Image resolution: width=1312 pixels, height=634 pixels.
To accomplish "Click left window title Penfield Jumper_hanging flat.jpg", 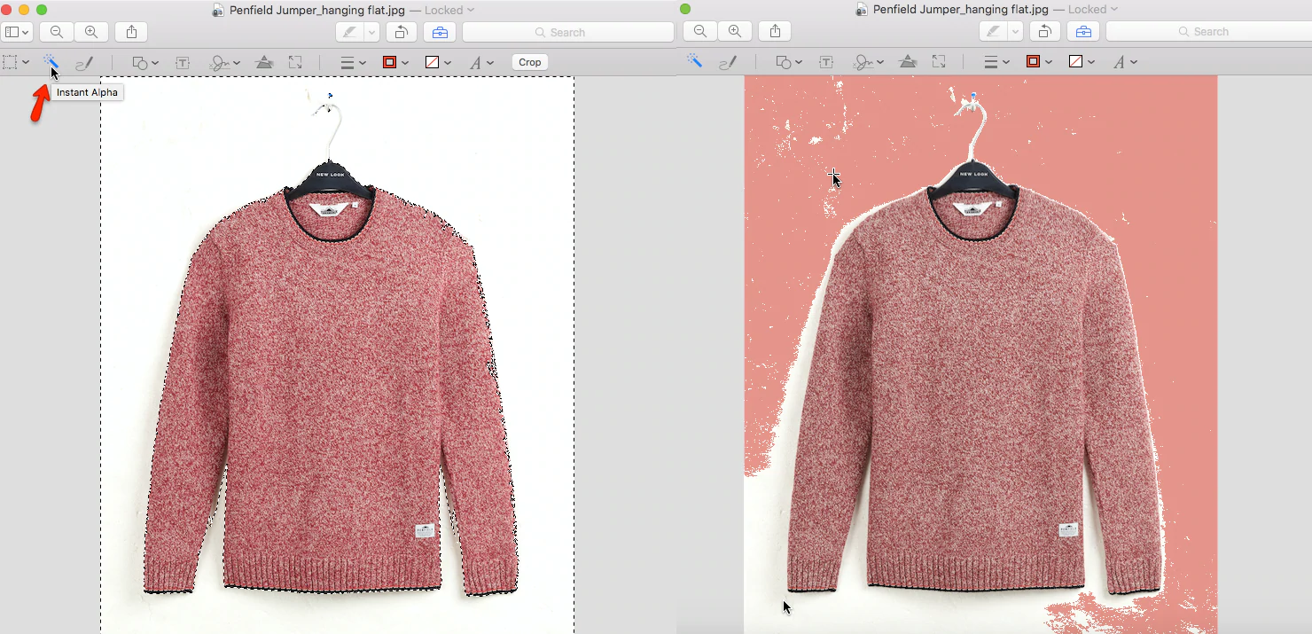I will 317,10.
